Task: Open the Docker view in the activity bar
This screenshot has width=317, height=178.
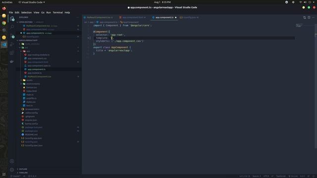Action: (12, 61)
